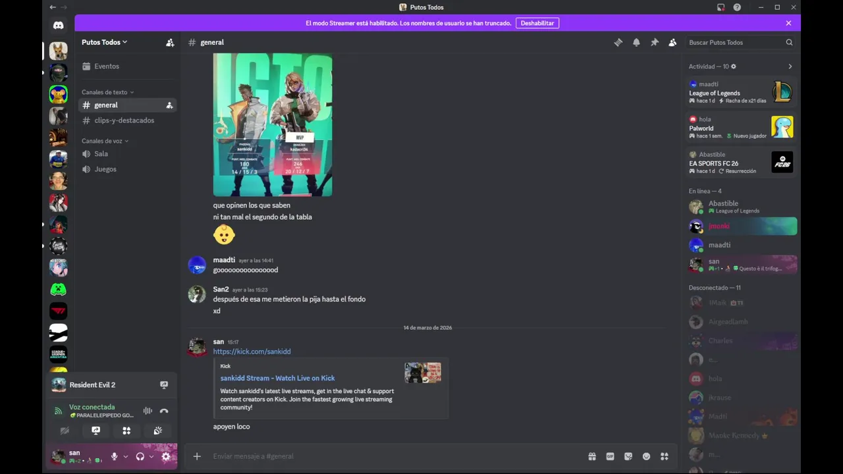Collapse the Canales de voz category
Viewport: 843px width, 474px height.
tap(105, 141)
